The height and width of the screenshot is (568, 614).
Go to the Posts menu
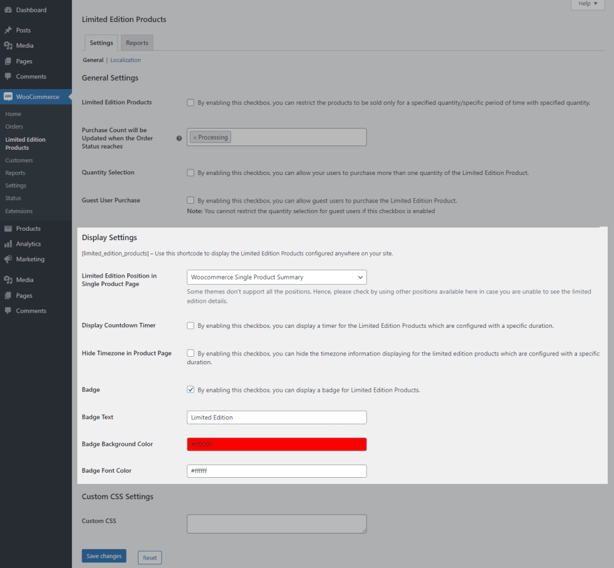[x=23, y=30]
